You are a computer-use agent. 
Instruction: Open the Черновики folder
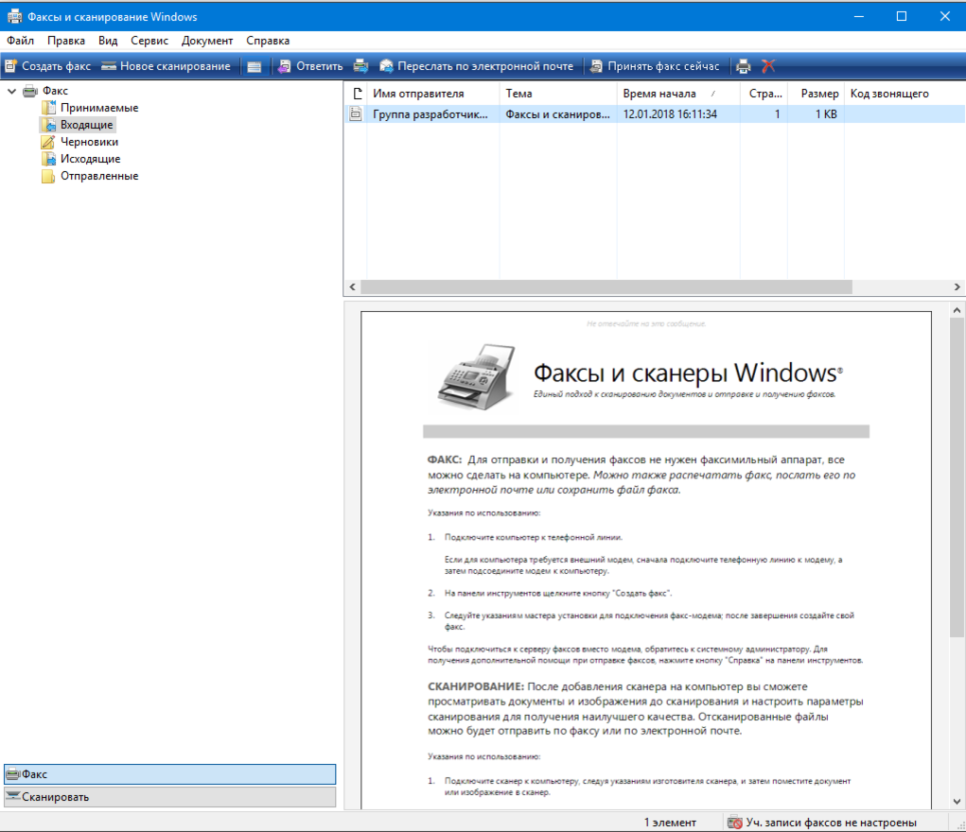[x=89, y=142]
